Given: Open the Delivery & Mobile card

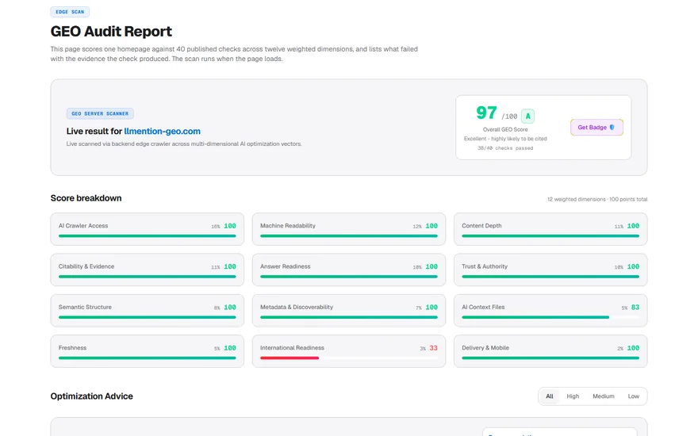Looking at the screenshot, I should [550, 351].
